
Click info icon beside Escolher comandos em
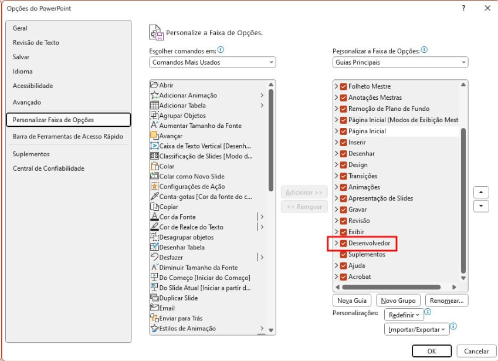221,50
